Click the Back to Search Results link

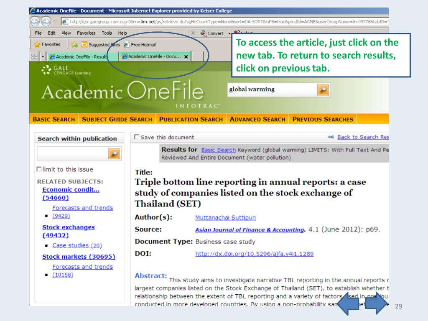click(363, 137)
